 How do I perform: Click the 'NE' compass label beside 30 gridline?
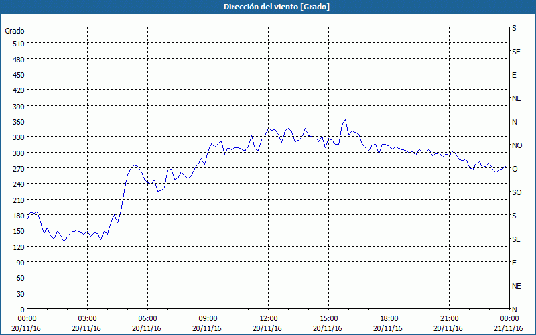tap(516, 286)
